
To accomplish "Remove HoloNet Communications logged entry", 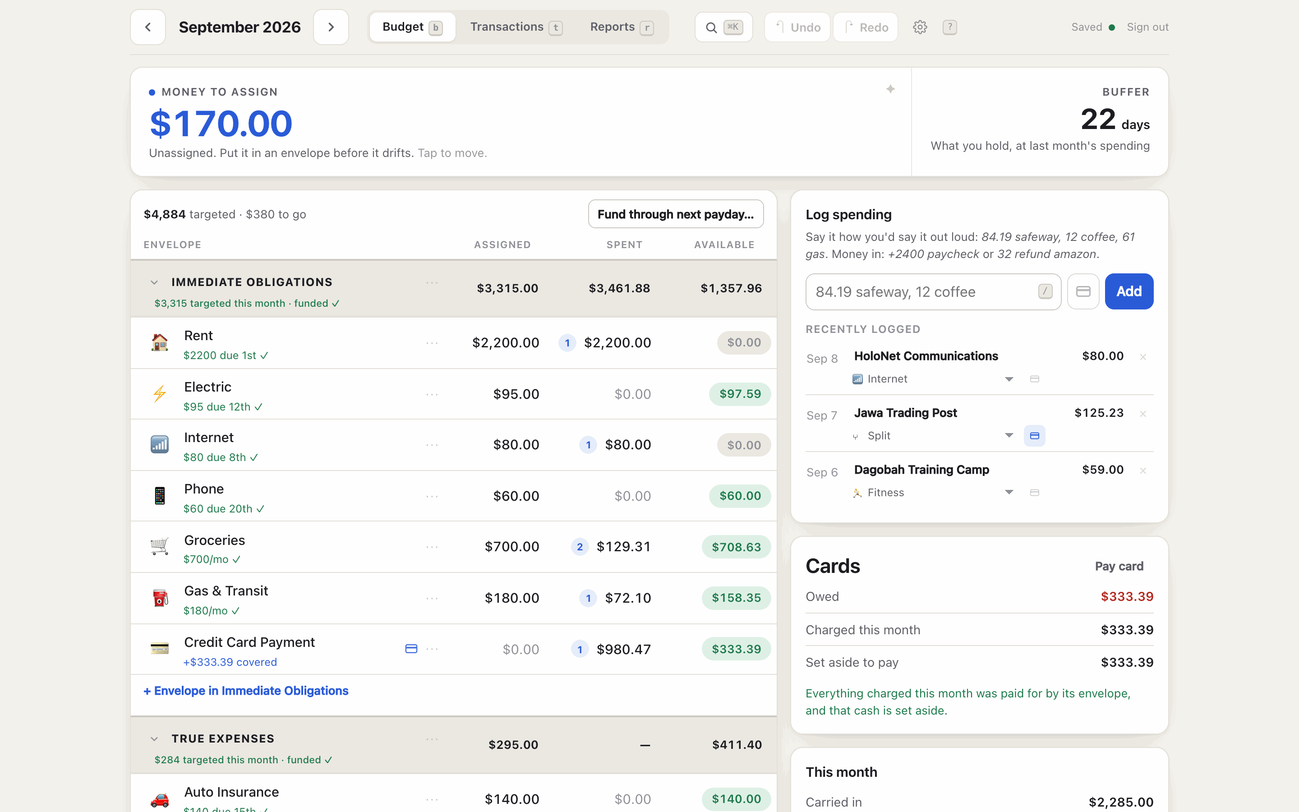I will [x=1143, y=356].
